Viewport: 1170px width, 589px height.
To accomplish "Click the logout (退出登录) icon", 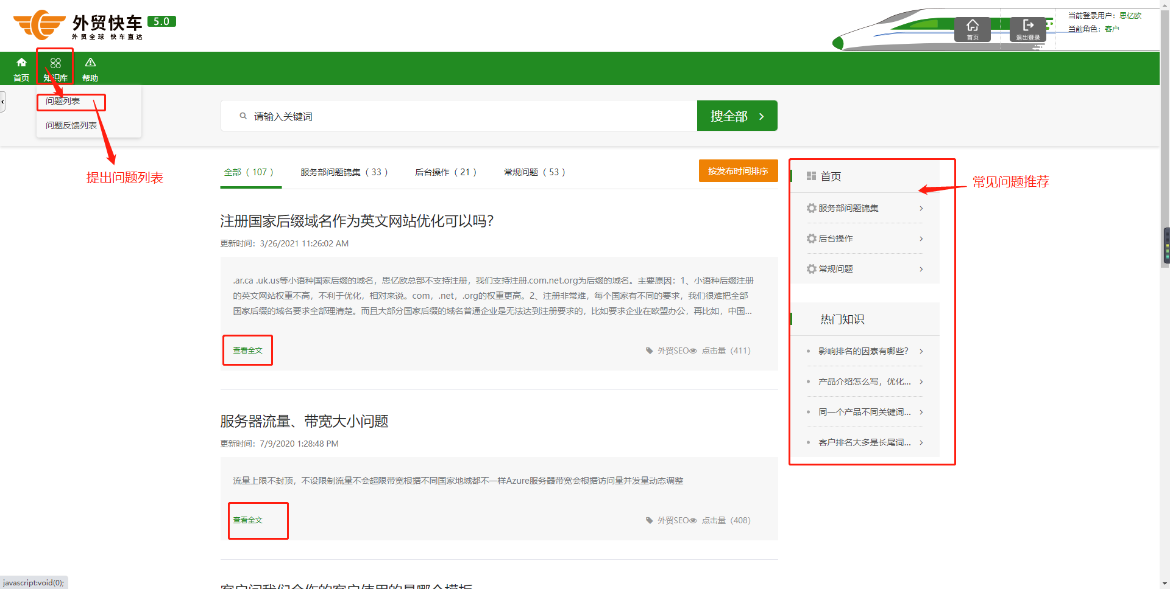I will click(x=1028, y=26).
